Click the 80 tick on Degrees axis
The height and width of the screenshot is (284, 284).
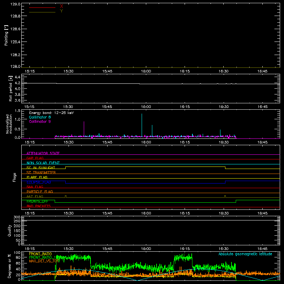click(18, 258)
